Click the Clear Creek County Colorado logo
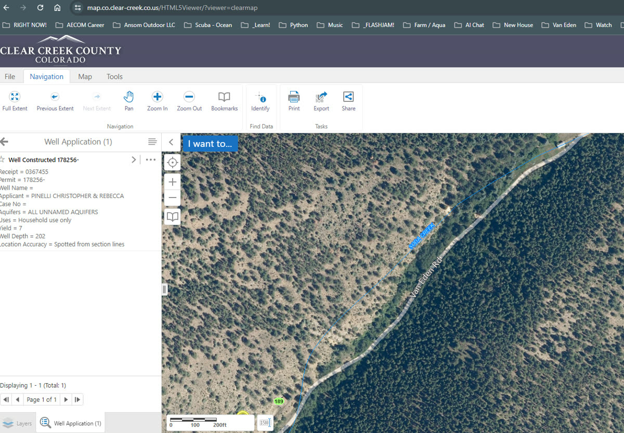624x433 pixels. pyautogui.click(x=60, y=49)
